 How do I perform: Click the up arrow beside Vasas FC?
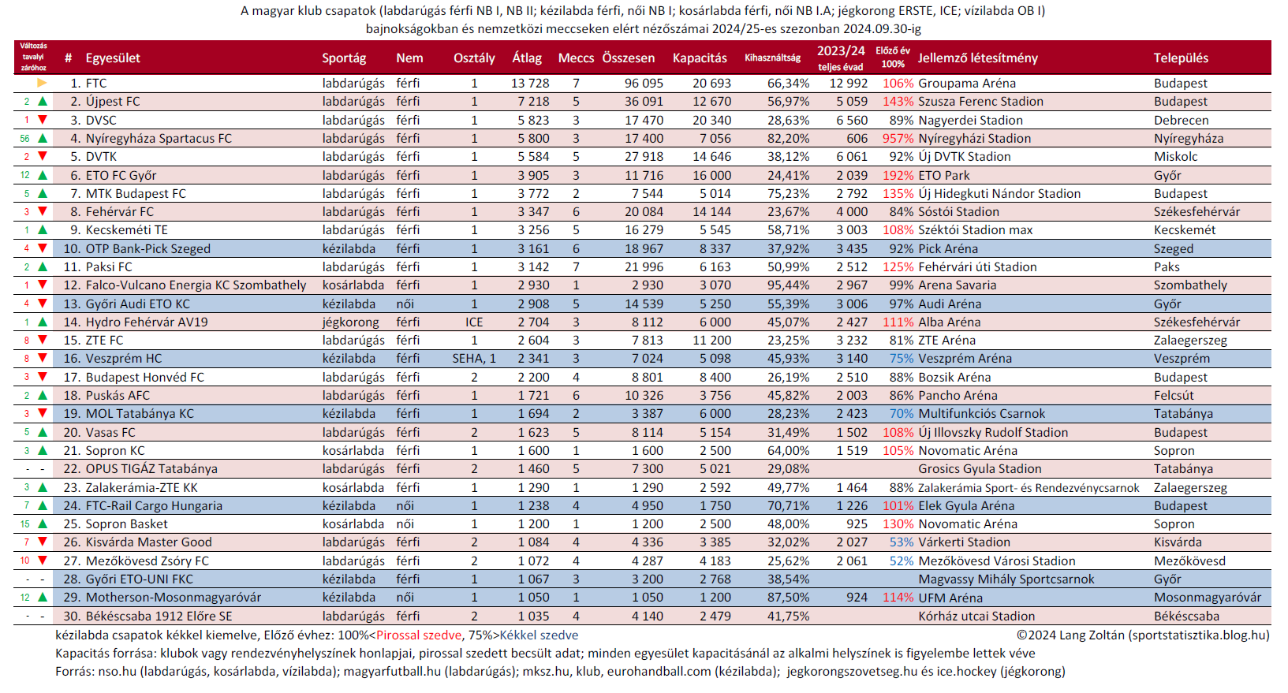point(43,432)
